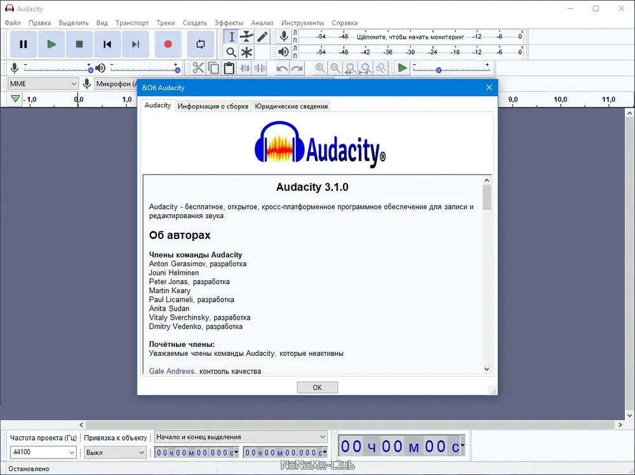Click Fit project to width icon
The image size is (635, 475).
pyautogui.click(x=366, y=68)
